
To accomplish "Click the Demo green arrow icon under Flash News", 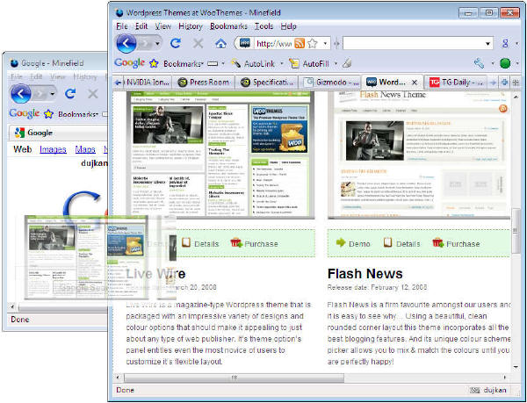I will tap(341, 242).
